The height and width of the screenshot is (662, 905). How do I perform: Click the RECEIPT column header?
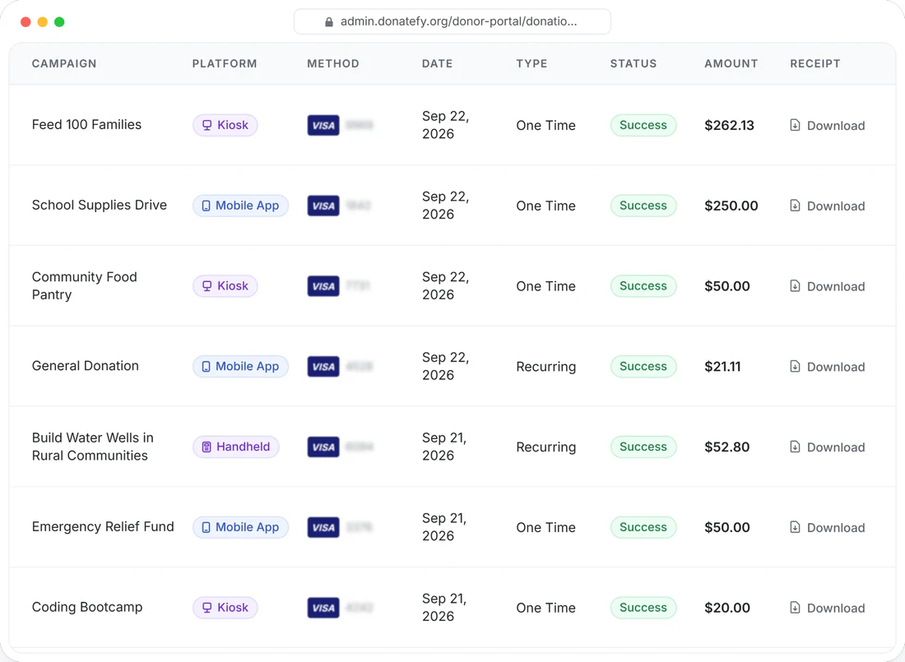coord(815,63)
